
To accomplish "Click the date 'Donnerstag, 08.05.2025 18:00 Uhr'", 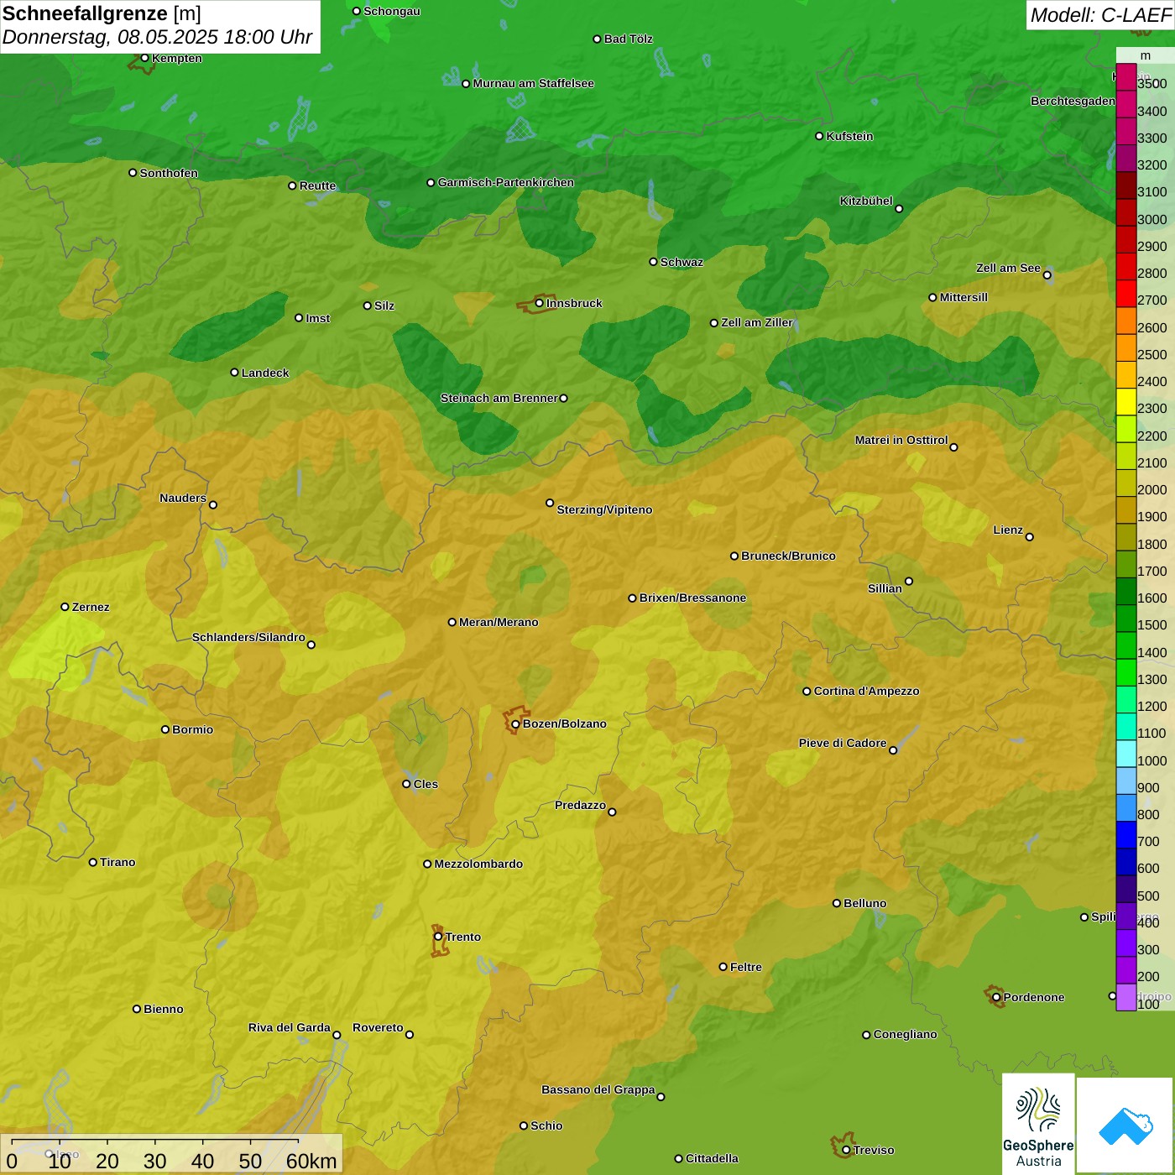I will click(157, 37).
